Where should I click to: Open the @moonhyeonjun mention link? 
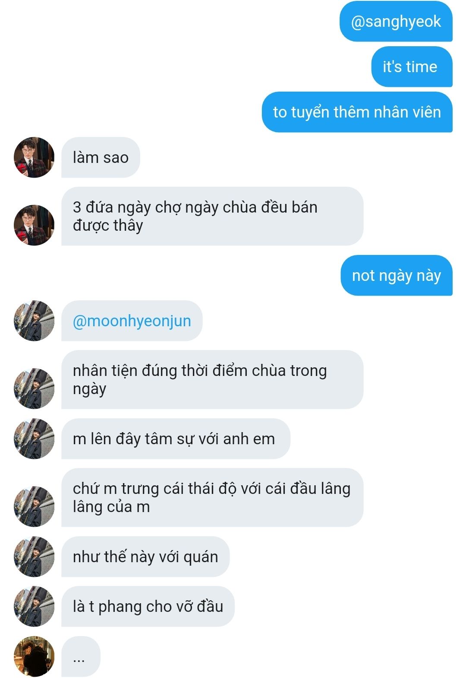coord(132,321)
